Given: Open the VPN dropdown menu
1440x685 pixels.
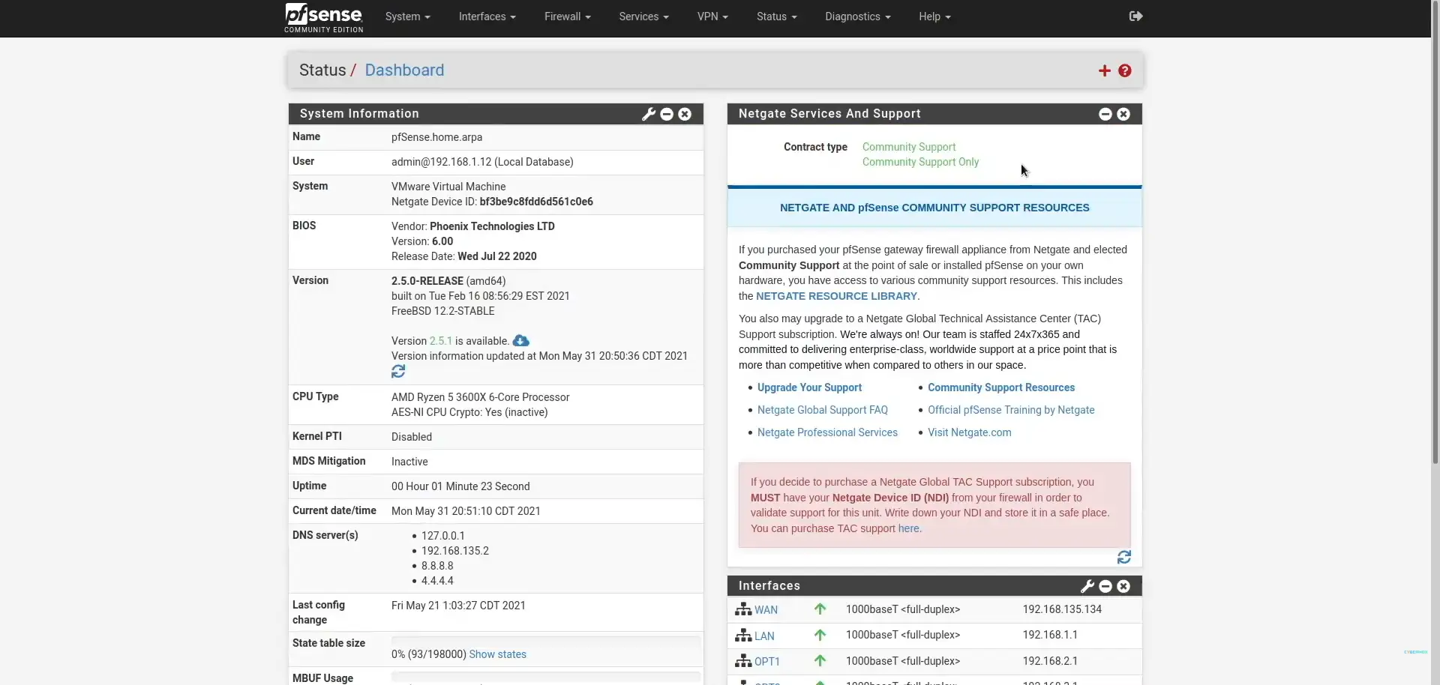Looking at the screenshot, I should tap(712, 16).
